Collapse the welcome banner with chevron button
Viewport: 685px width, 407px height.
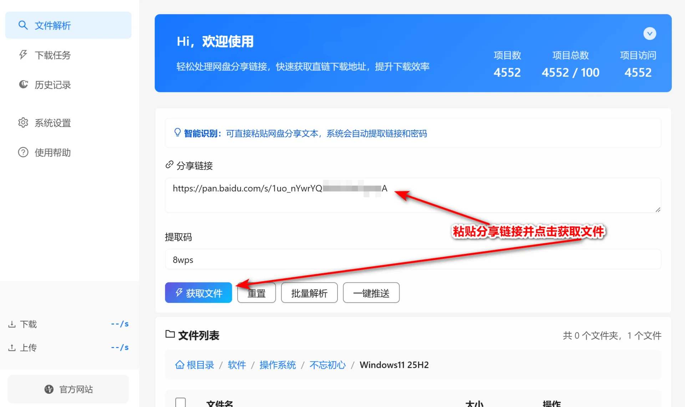click(649, 34)
